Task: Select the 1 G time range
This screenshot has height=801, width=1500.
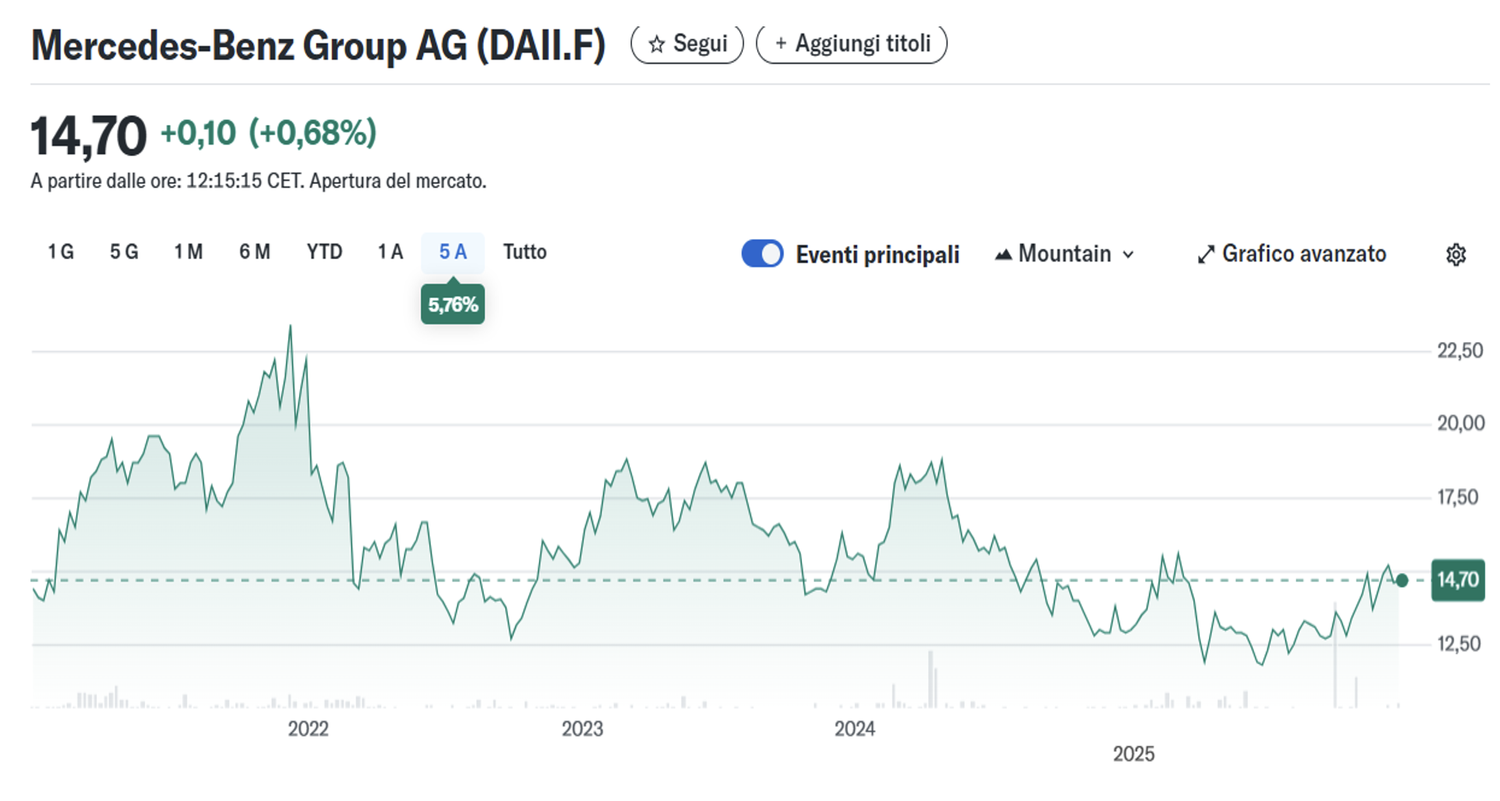Action: point(61,252)
